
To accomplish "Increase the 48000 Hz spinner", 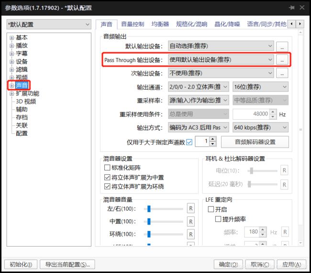I will point(273,112).
